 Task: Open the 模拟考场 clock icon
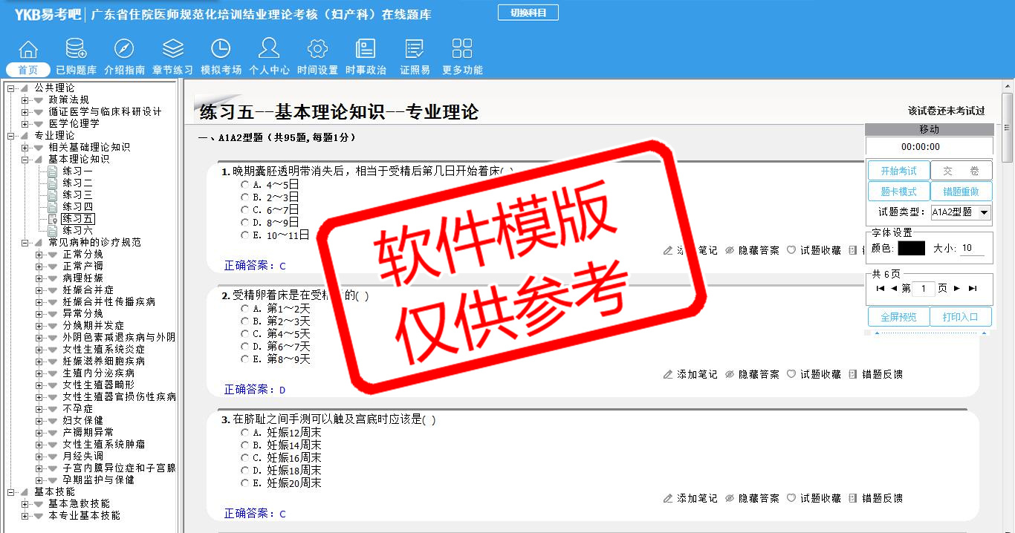pyautogui.click(x=221, y=50)
